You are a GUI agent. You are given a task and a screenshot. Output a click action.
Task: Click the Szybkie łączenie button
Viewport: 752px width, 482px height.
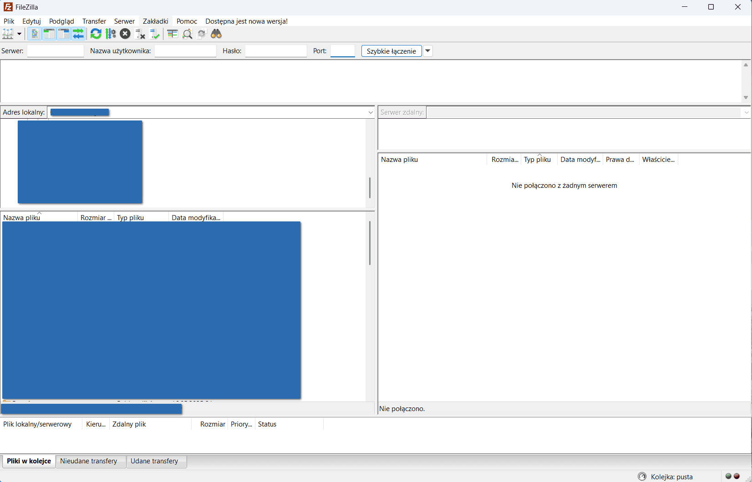coord(391,51)
